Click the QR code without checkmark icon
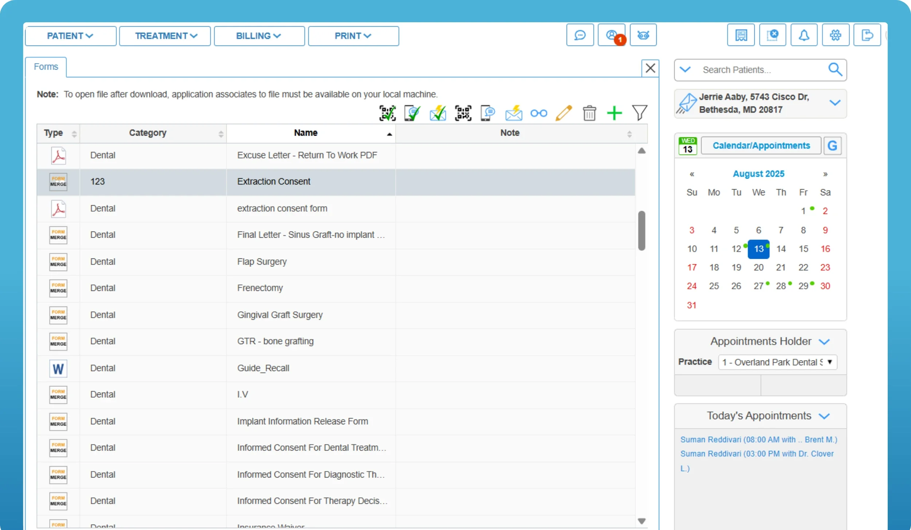The image size is (911, 530). [x=463, y=113]
